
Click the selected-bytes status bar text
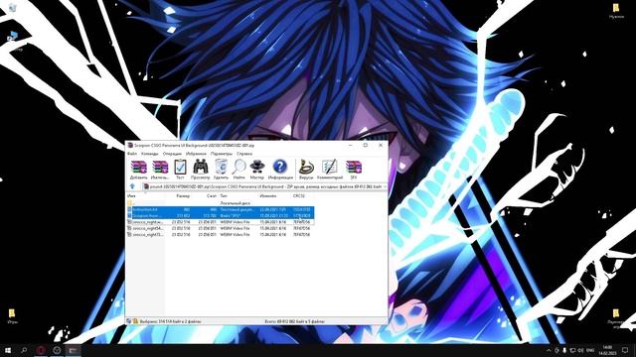click(170, 321)
